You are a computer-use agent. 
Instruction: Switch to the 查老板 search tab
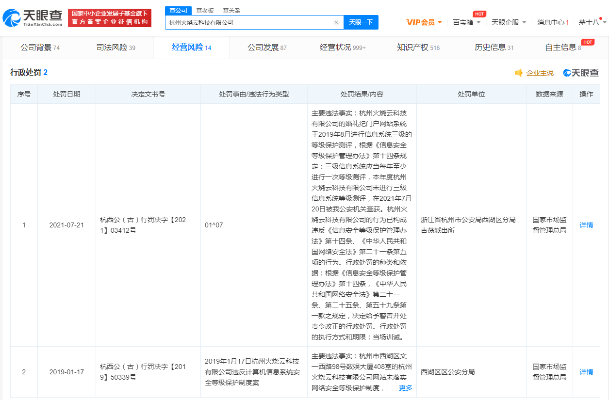(205, 10)
